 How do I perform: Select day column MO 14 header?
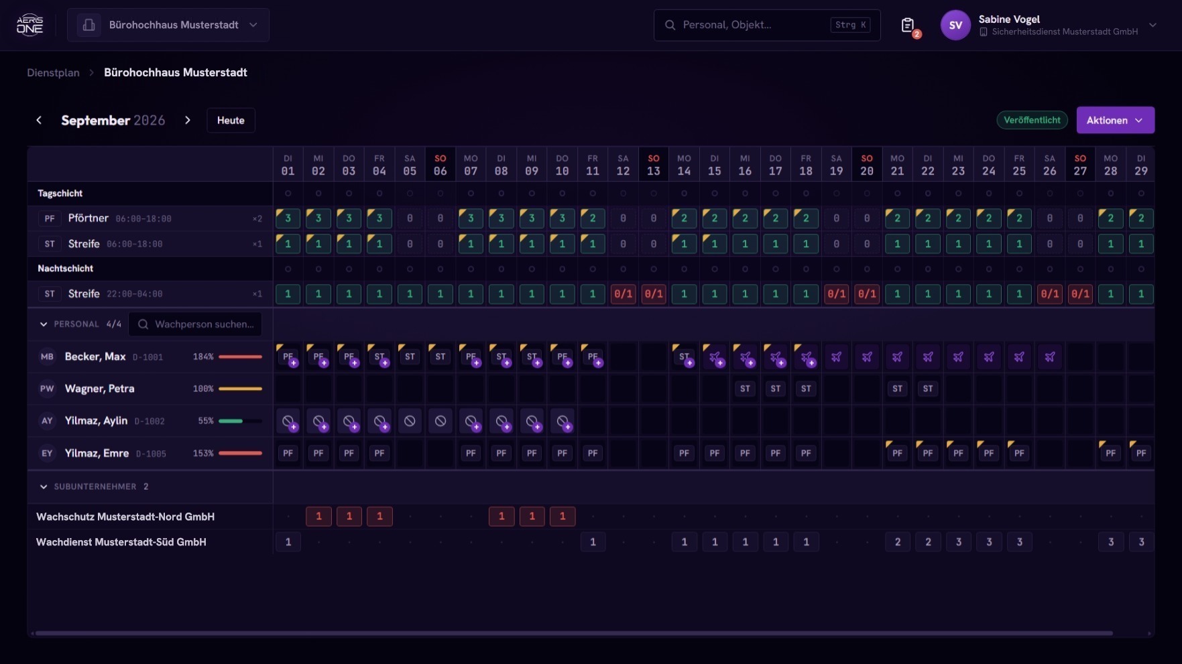(x=684, y=165)
